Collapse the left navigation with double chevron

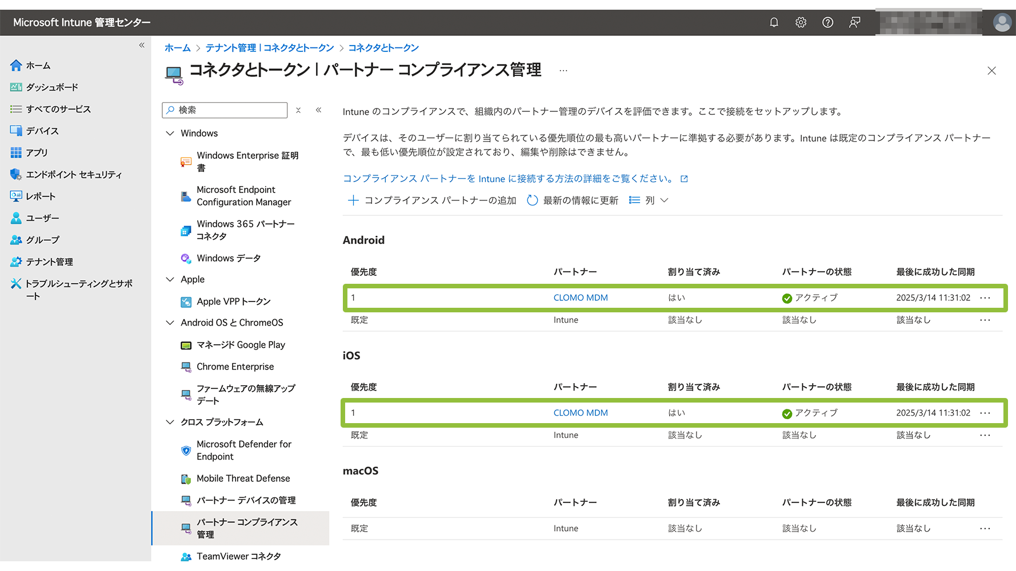tap(142, 45)
